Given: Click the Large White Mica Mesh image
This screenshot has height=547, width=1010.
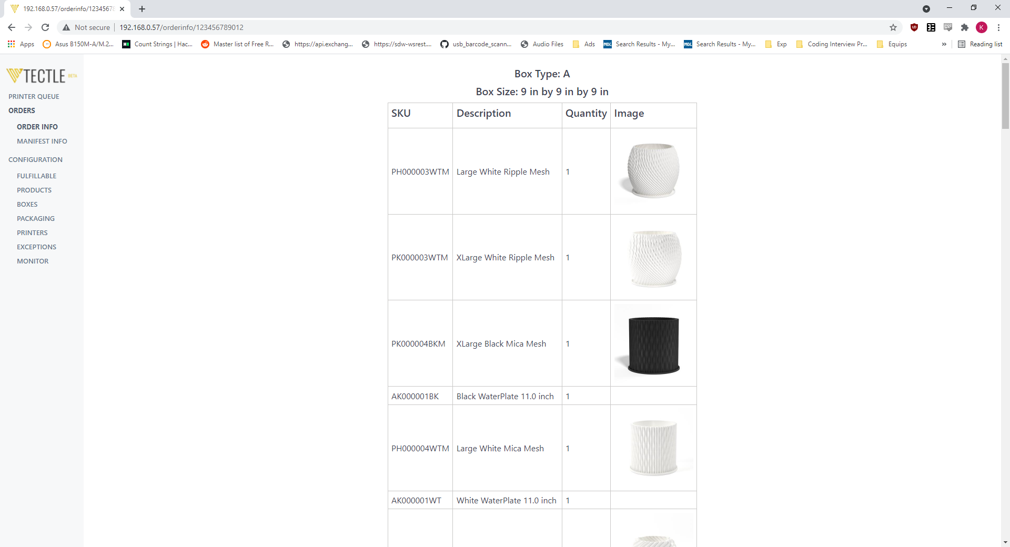Looking at the screenshot, I should (653, 448).
